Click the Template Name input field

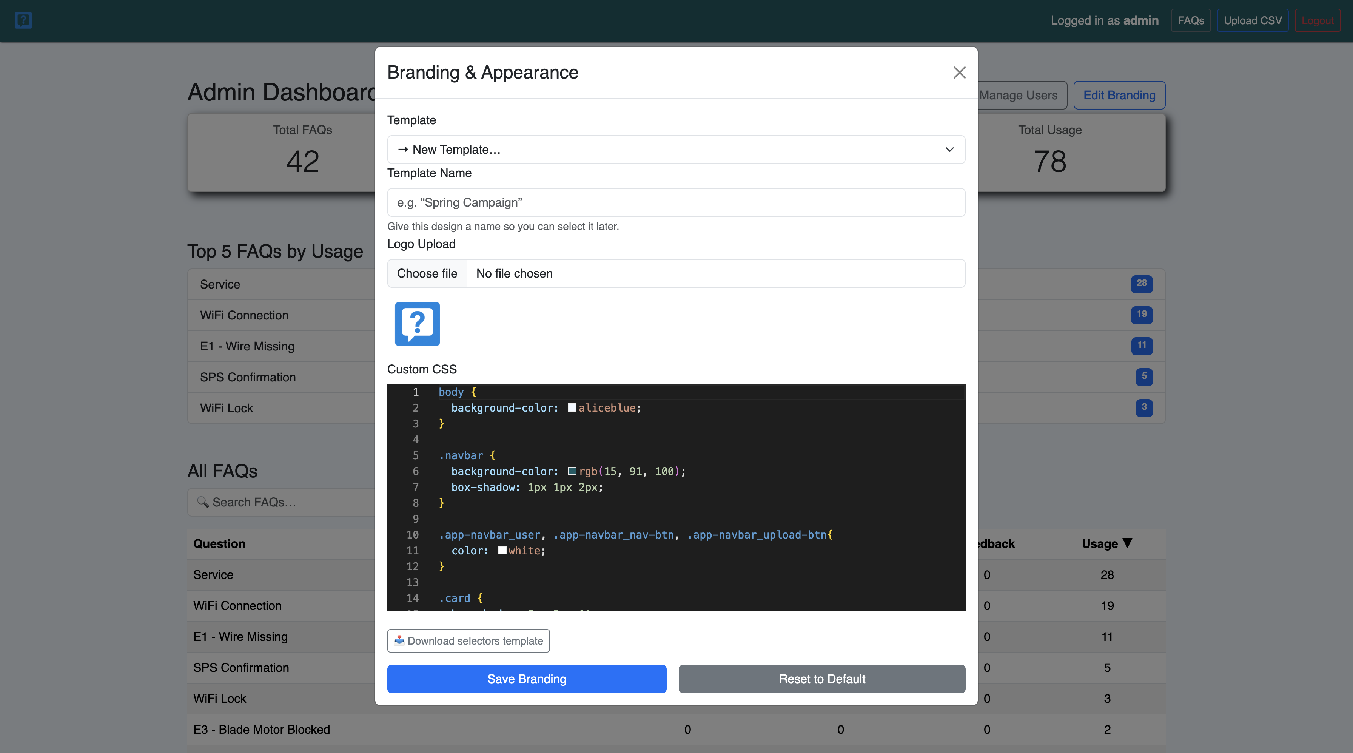[676, 202]
